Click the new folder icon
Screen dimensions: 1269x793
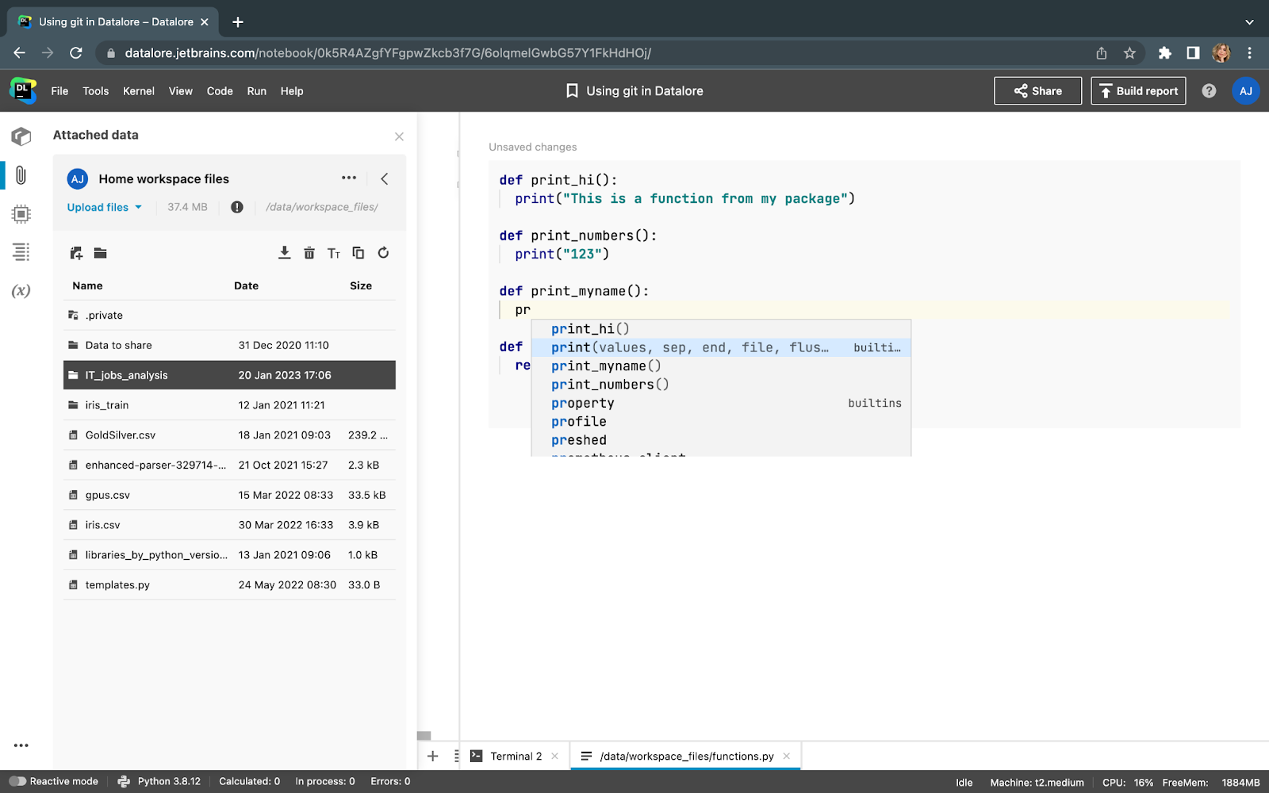pos(101,253)
